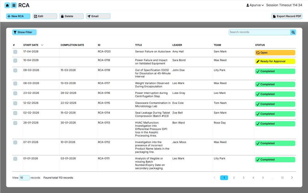Sort by Start Date arrow

click(x=42, y=45)
